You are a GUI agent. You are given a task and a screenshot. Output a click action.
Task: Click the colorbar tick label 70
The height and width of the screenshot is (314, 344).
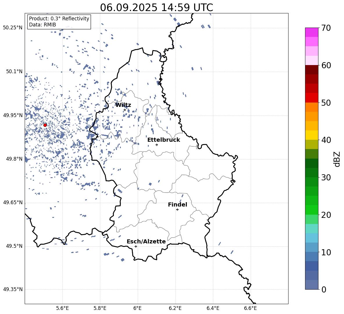[326, 28]
